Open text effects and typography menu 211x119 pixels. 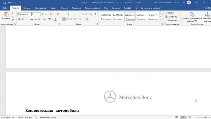click(x=44, y=19)
